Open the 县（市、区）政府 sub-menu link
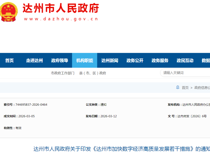The height and width of the screenshot is (158, 210). [x=93, y=73]
